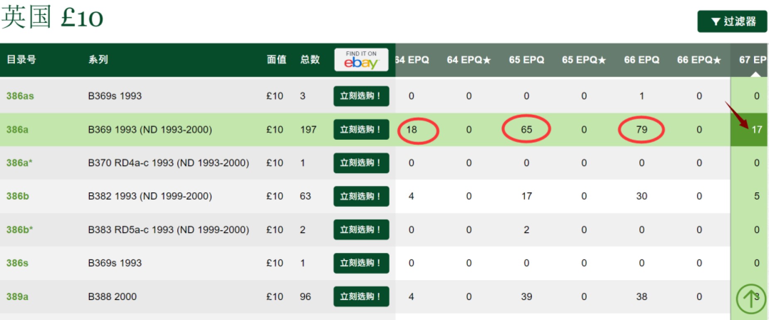
Task: Click series text B369 1993 (ND 1993-2000)
Action: pos(150,130)
